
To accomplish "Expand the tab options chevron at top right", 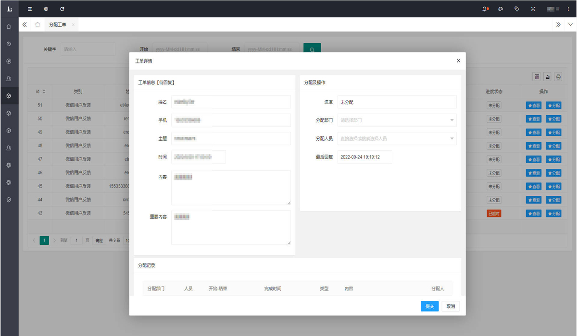I will 570,24.
